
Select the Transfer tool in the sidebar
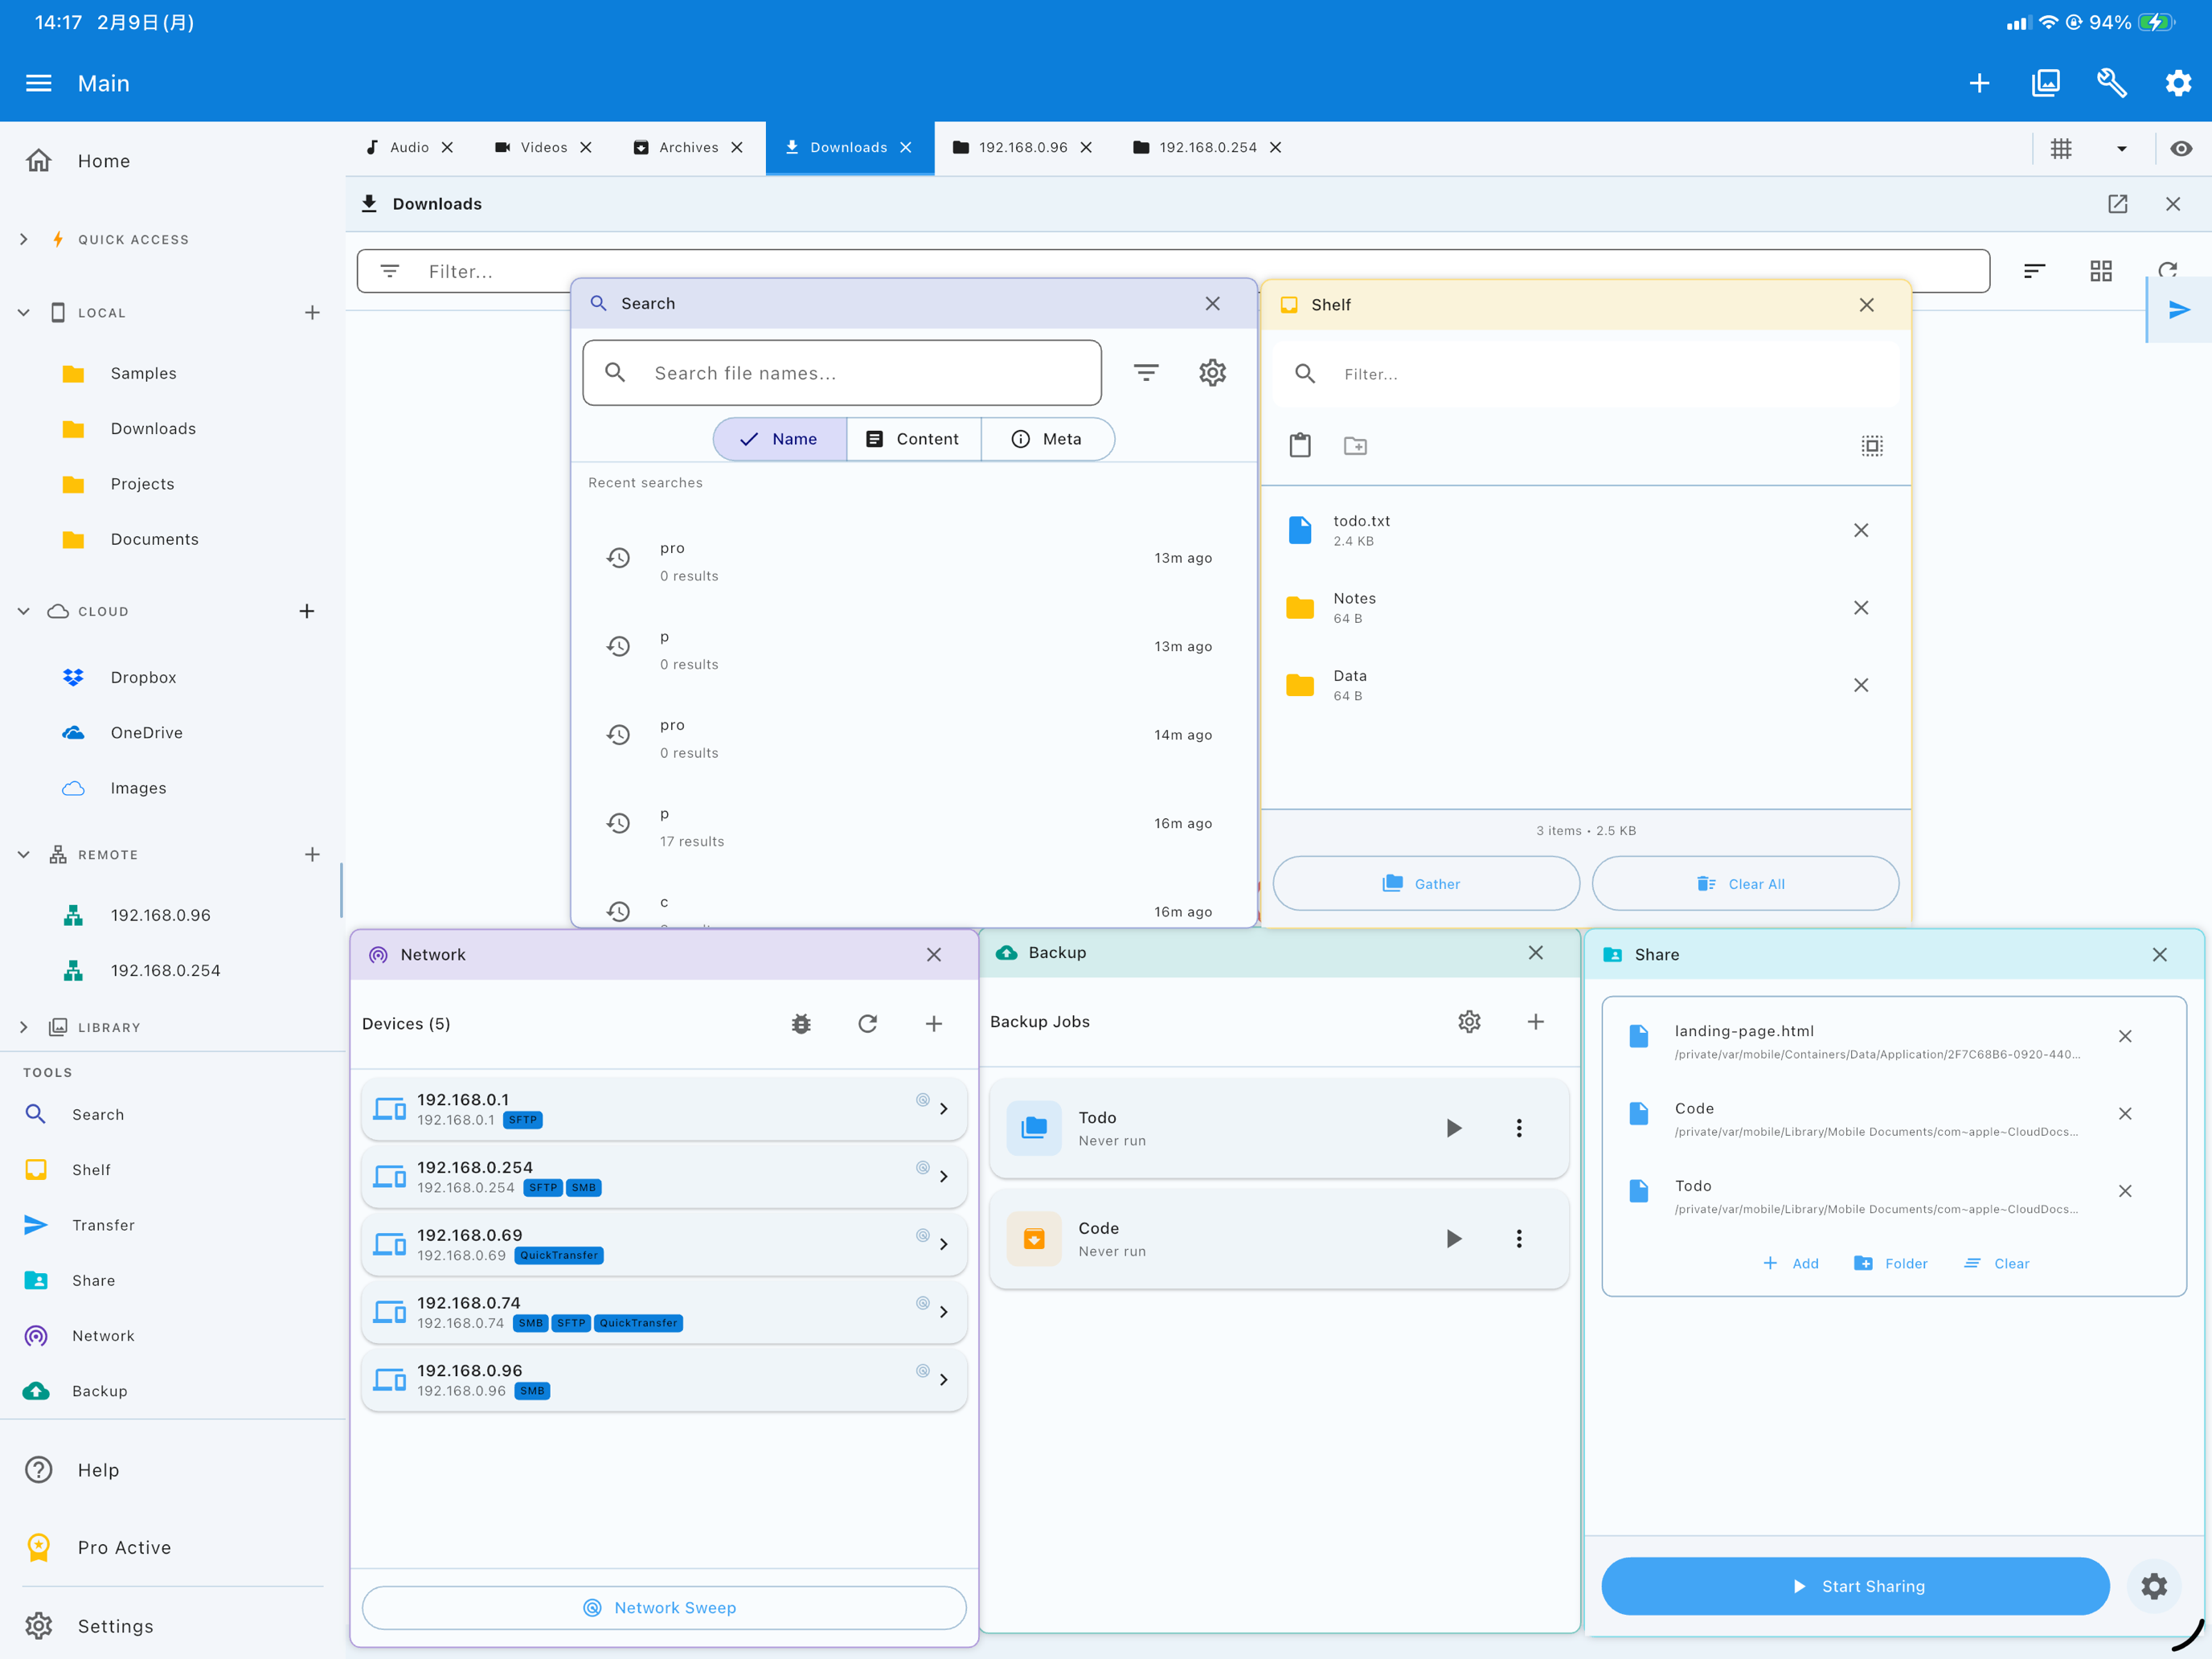click(103, 1224)
